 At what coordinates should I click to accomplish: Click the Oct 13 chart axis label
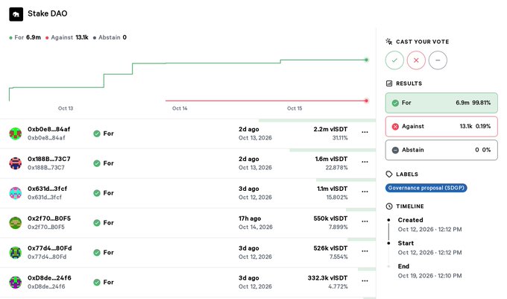[x=66, y=108]
